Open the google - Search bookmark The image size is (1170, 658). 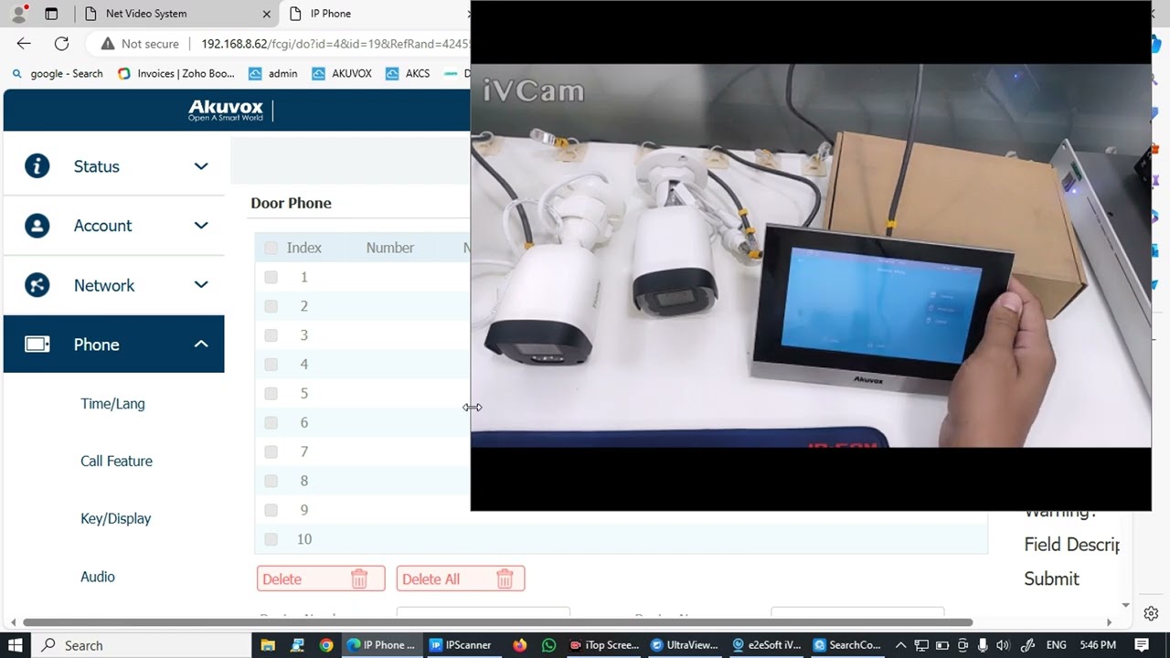tap(58, 74)
